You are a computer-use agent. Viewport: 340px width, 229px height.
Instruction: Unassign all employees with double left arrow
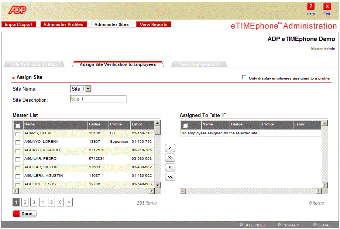(x=170, y=176)
